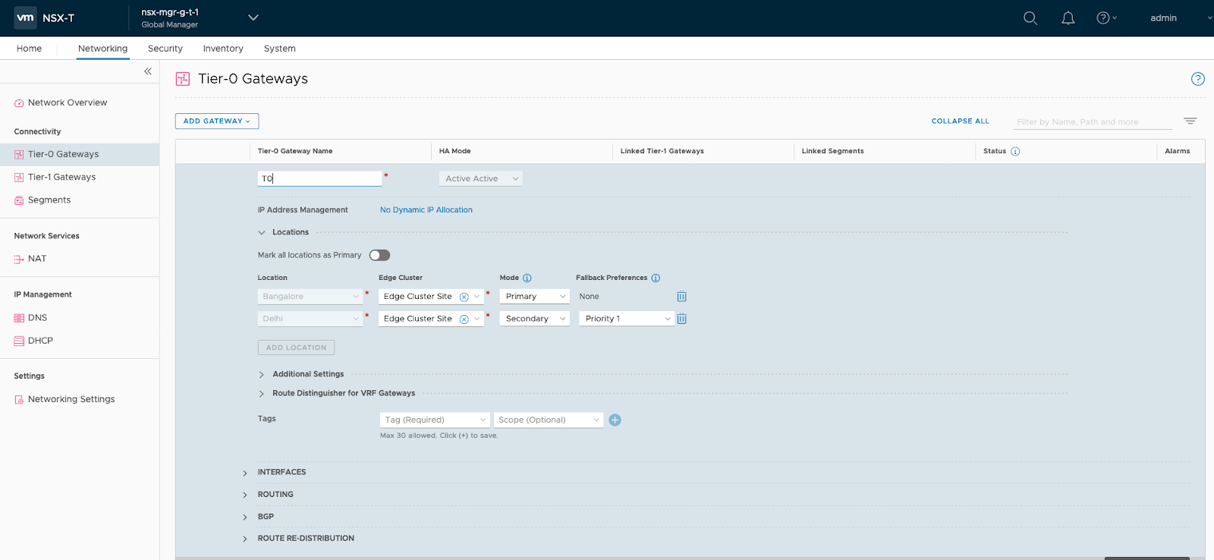Image resolution: width=1214 pixels, height=560 pixels.
Task: Click the No Dynamic IP Allocation link
Action: tap(426, 210)
